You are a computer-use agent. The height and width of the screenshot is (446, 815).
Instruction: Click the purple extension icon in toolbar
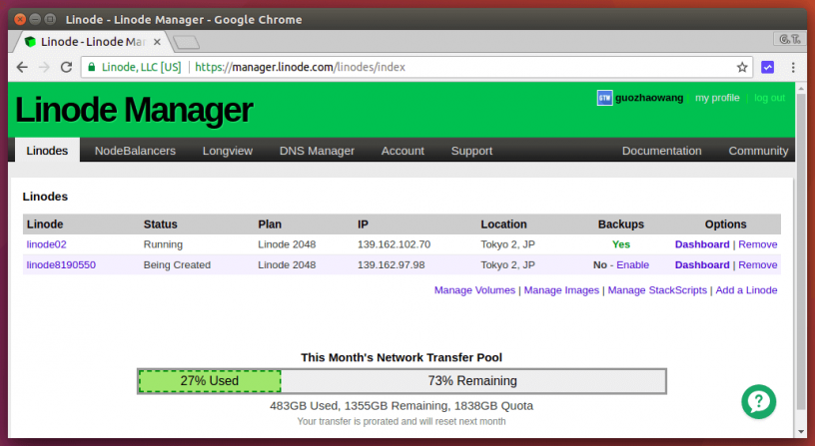coord(768,67)
